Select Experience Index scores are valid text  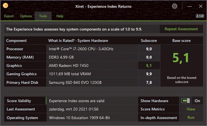tap(77, 101)
